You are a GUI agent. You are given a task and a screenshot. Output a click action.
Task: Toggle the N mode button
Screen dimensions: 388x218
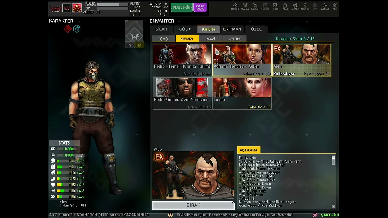(130, 45)
